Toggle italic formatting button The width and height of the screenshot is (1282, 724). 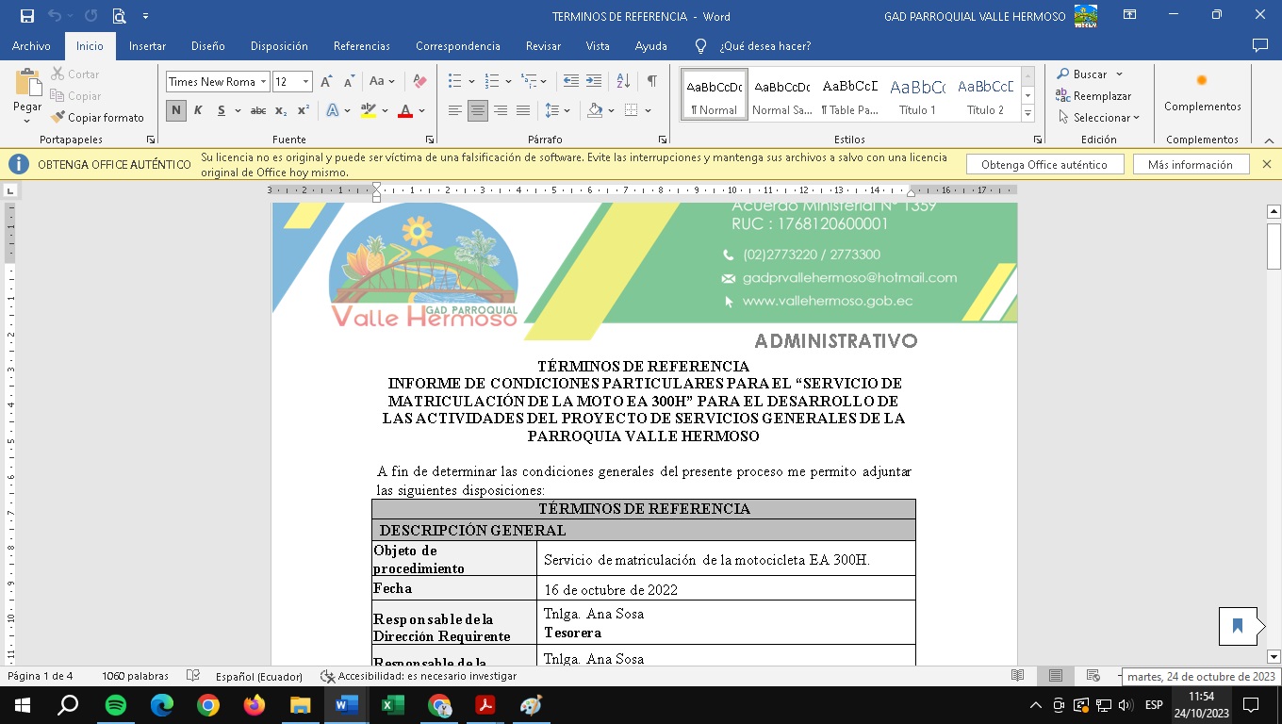coord(199,110)
